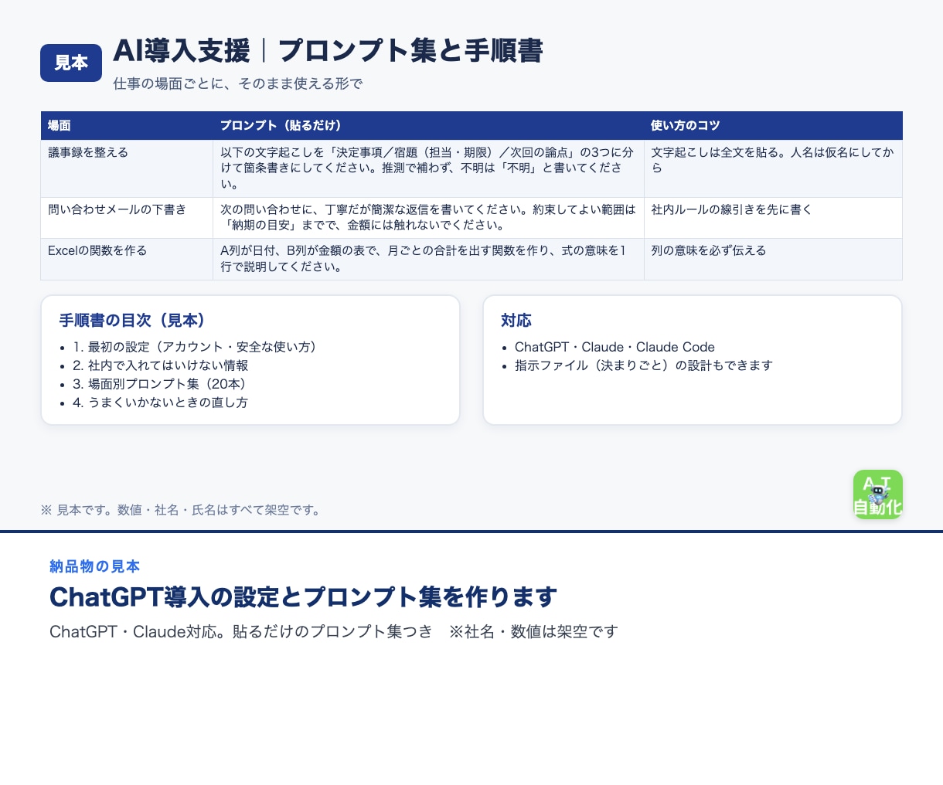943x785 pixels.
Task: Click the 指示ファイル(決まりごと) bullet
Action: coord(644,365)
